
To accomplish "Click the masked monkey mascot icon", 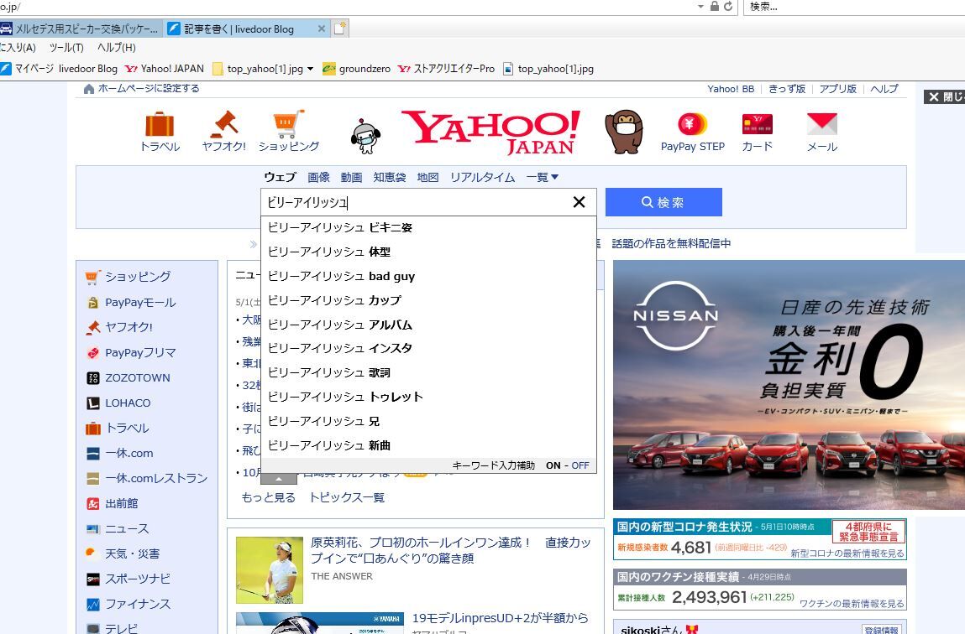I will tap(624, 132).
